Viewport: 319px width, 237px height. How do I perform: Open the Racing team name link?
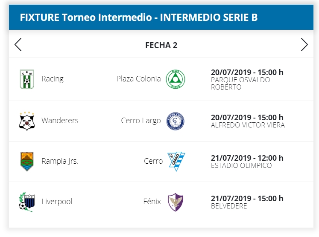(53, 79)
